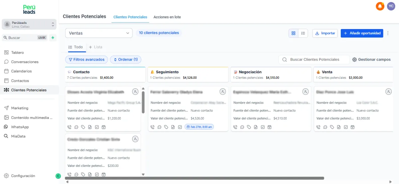Expand the Perúleads account switcher
The image size is (399, 184).
pos(29,24)
